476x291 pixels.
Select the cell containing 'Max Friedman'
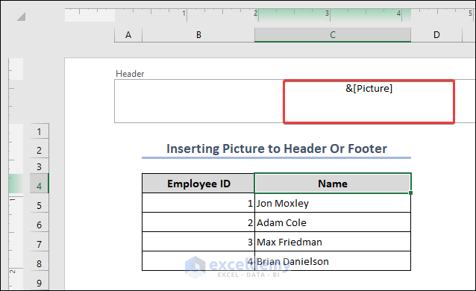click(333, 242)
